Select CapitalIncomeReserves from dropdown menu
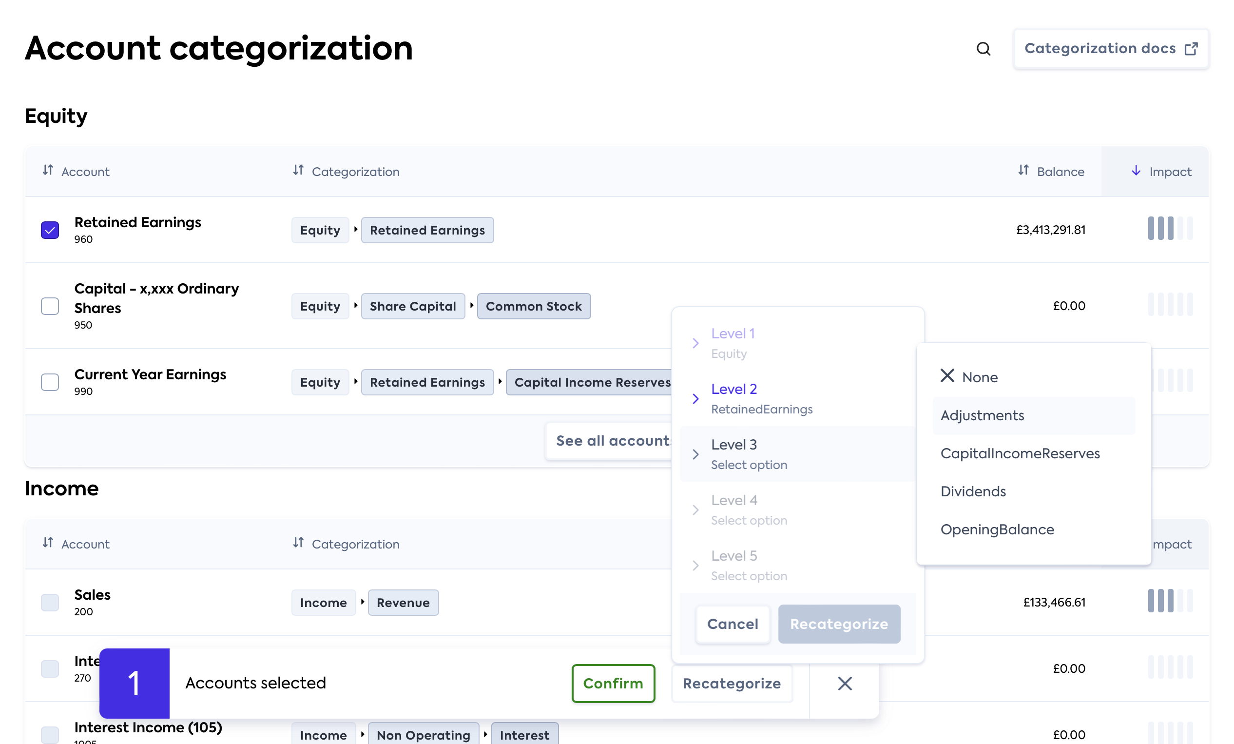Screen dimensions: 1234x744 coord(1020,453)
